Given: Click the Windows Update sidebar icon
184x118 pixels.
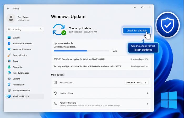Looking at the screenshot, I should click(9, 96).
